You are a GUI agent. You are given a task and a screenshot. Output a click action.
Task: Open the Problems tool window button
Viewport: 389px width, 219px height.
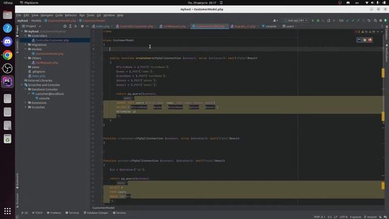(54, 213)
